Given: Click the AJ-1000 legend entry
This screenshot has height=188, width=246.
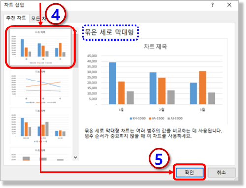Looking at the screenshot, I should click(175, 118).
